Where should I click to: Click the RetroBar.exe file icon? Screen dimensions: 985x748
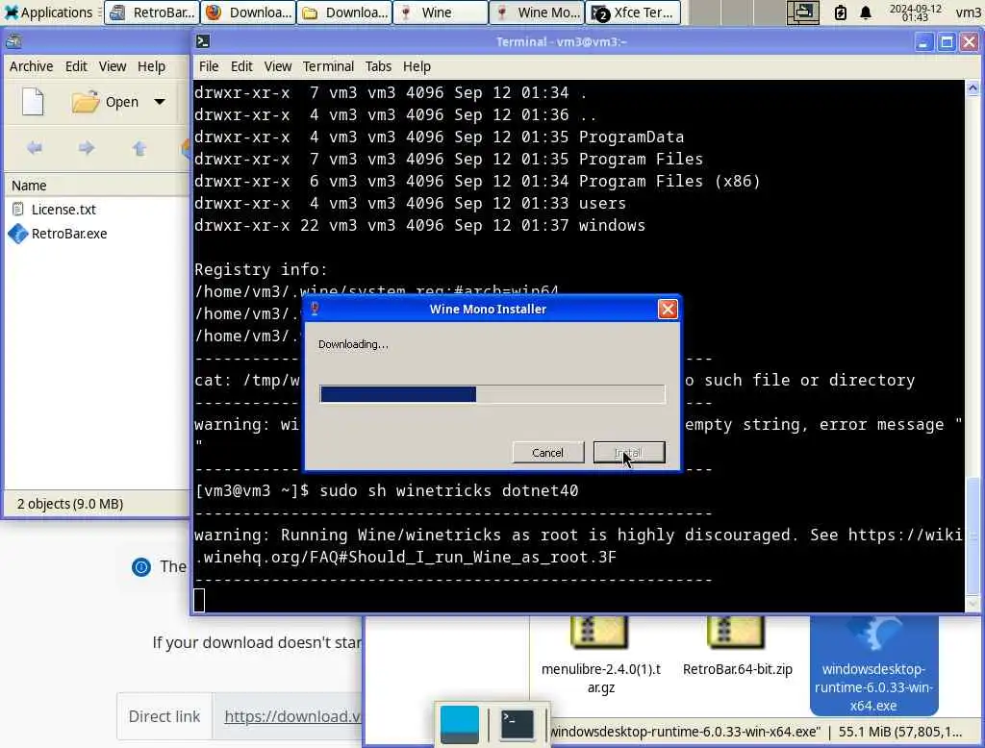[x=17, y=234]
